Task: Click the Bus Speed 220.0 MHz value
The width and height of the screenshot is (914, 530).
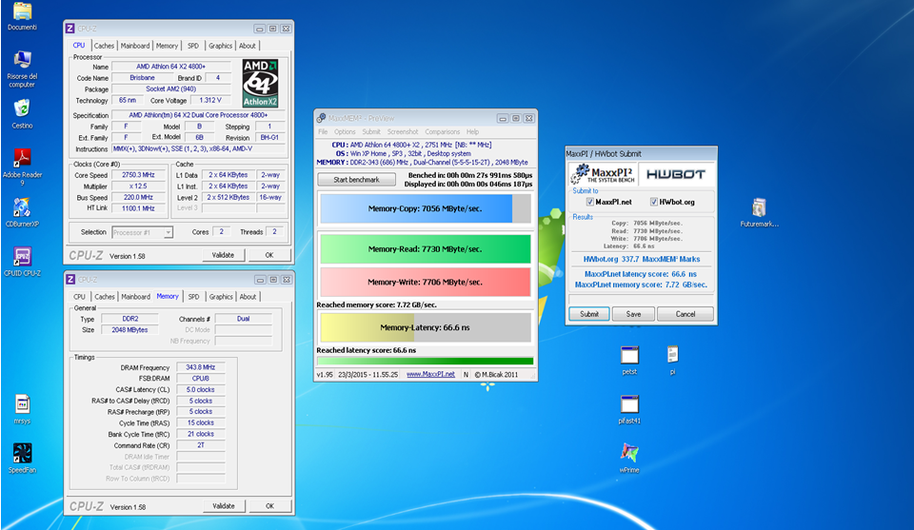Action: (x=138, y=197)
